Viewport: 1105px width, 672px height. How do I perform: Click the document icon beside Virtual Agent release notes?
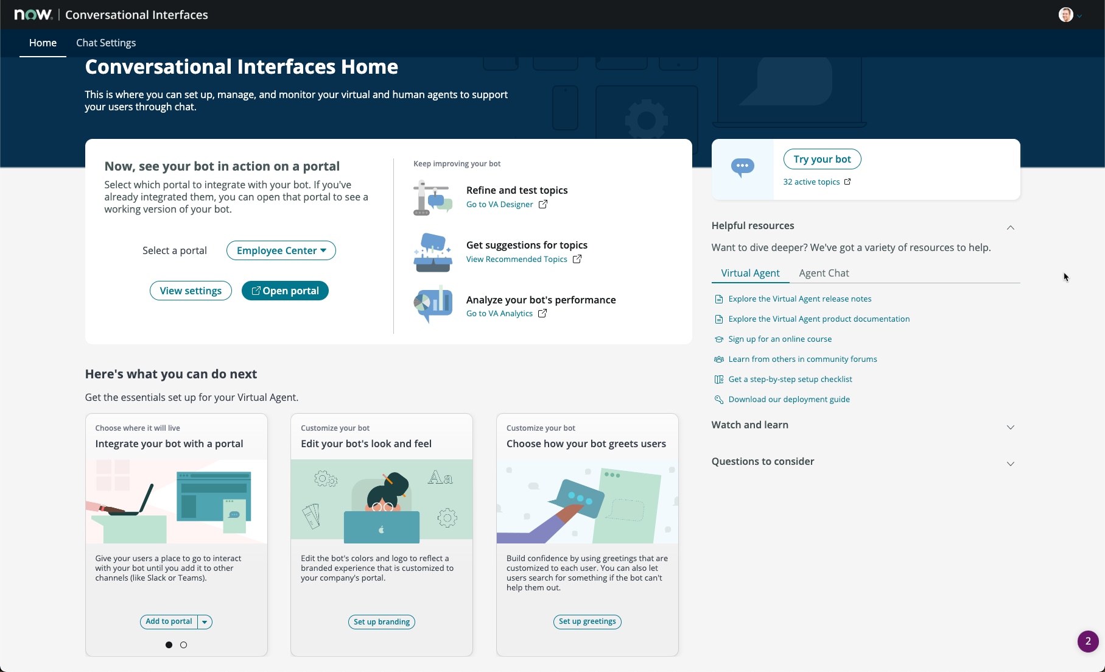point(718,299)
